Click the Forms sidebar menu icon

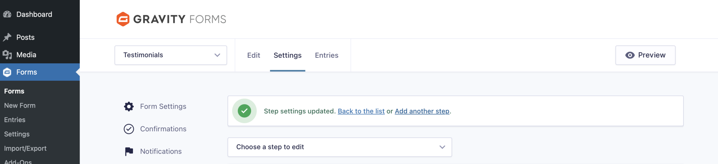tap(7, 72)
